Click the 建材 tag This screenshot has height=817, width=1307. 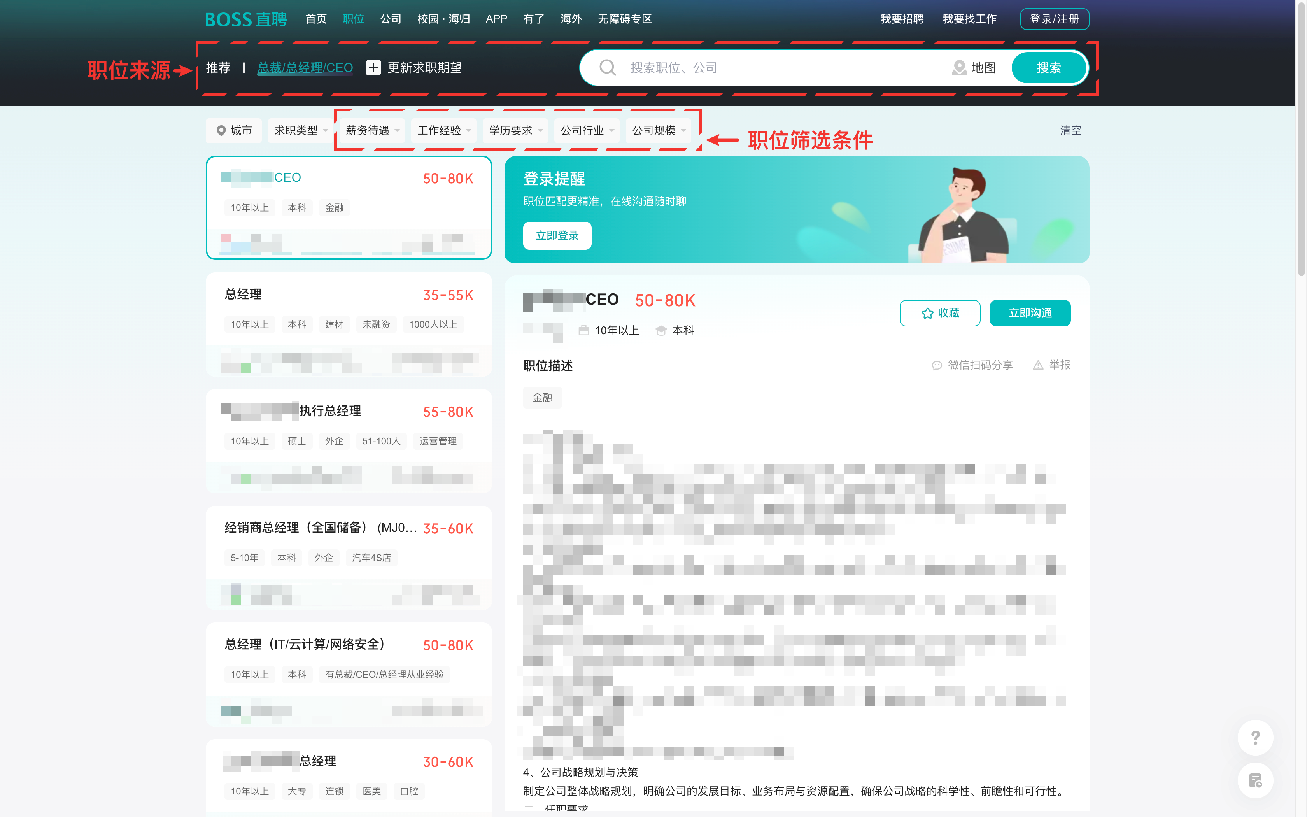tap(334, 324)
